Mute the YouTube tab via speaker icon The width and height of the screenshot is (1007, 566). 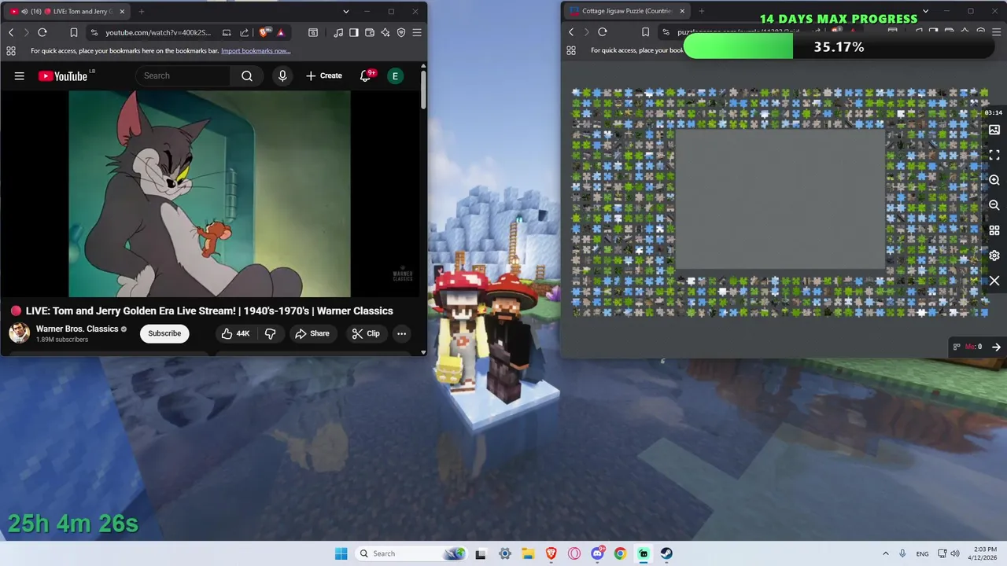pos(24,12)
